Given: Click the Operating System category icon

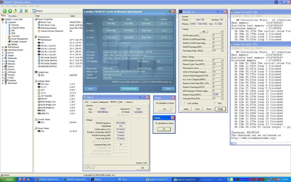Looking at the screenshot, I should coord(6,50).
